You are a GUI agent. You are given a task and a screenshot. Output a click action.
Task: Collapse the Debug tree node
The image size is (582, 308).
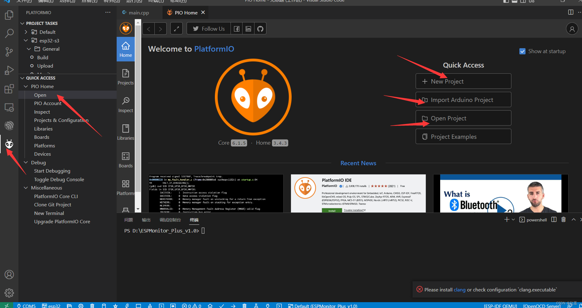(x=26, y=162)
